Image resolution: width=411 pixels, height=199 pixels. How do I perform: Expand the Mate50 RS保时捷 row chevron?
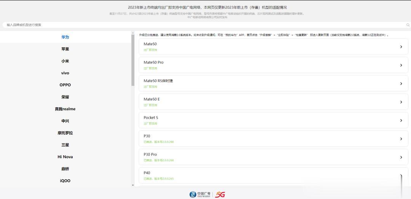(x=401, y=83)
